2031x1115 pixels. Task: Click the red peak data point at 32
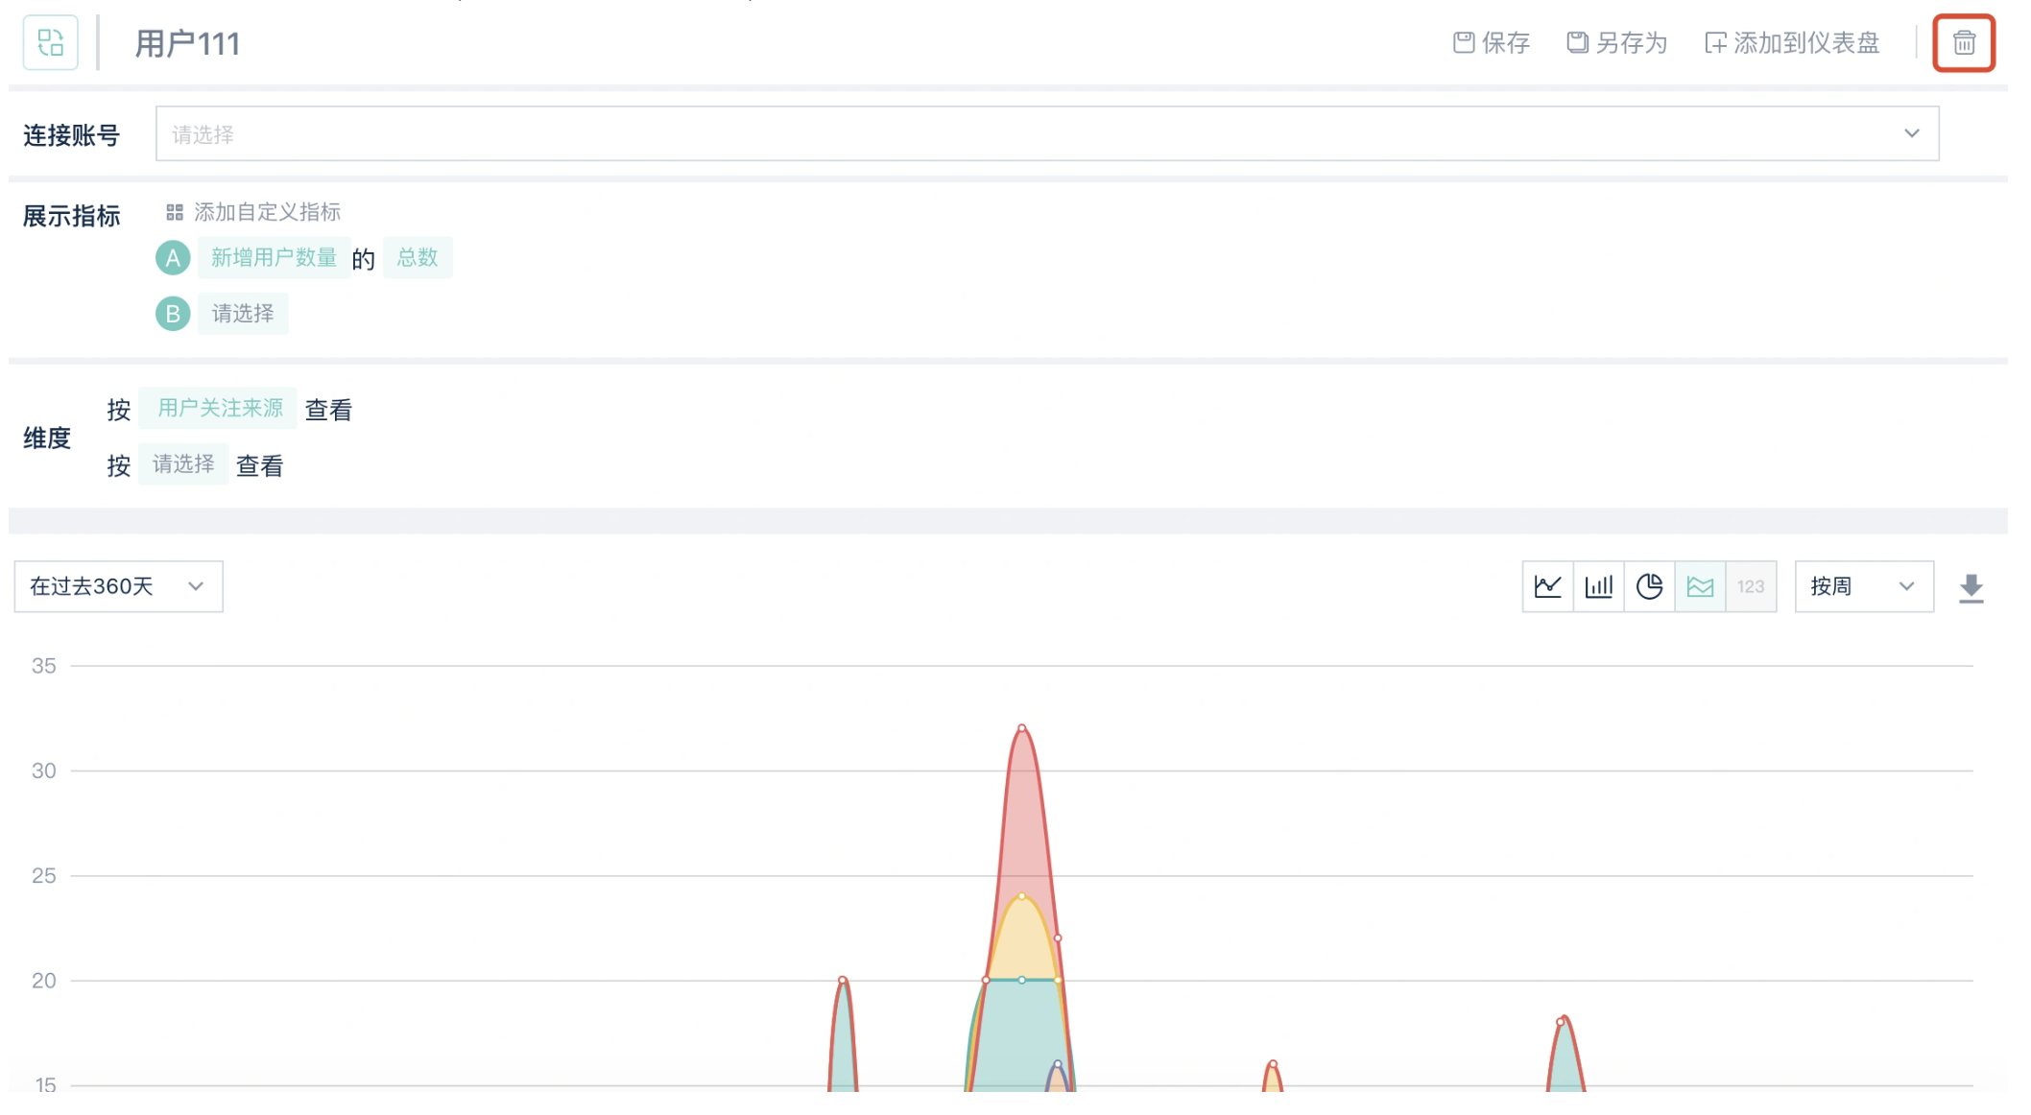tap(1022, 728)
